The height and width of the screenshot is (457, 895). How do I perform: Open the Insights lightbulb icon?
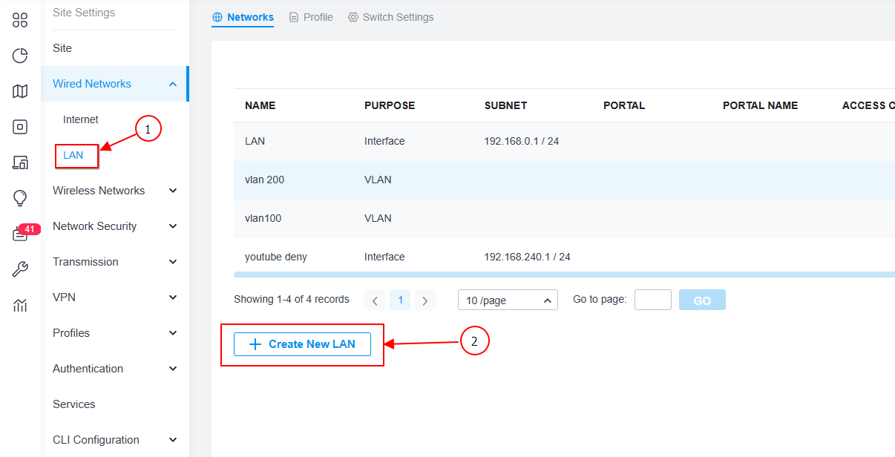pos(20,198)
